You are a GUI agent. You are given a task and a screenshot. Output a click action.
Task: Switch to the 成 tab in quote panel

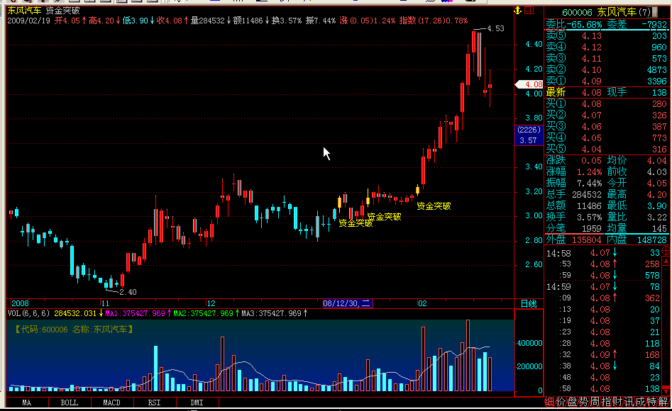[x=640, y=402]
